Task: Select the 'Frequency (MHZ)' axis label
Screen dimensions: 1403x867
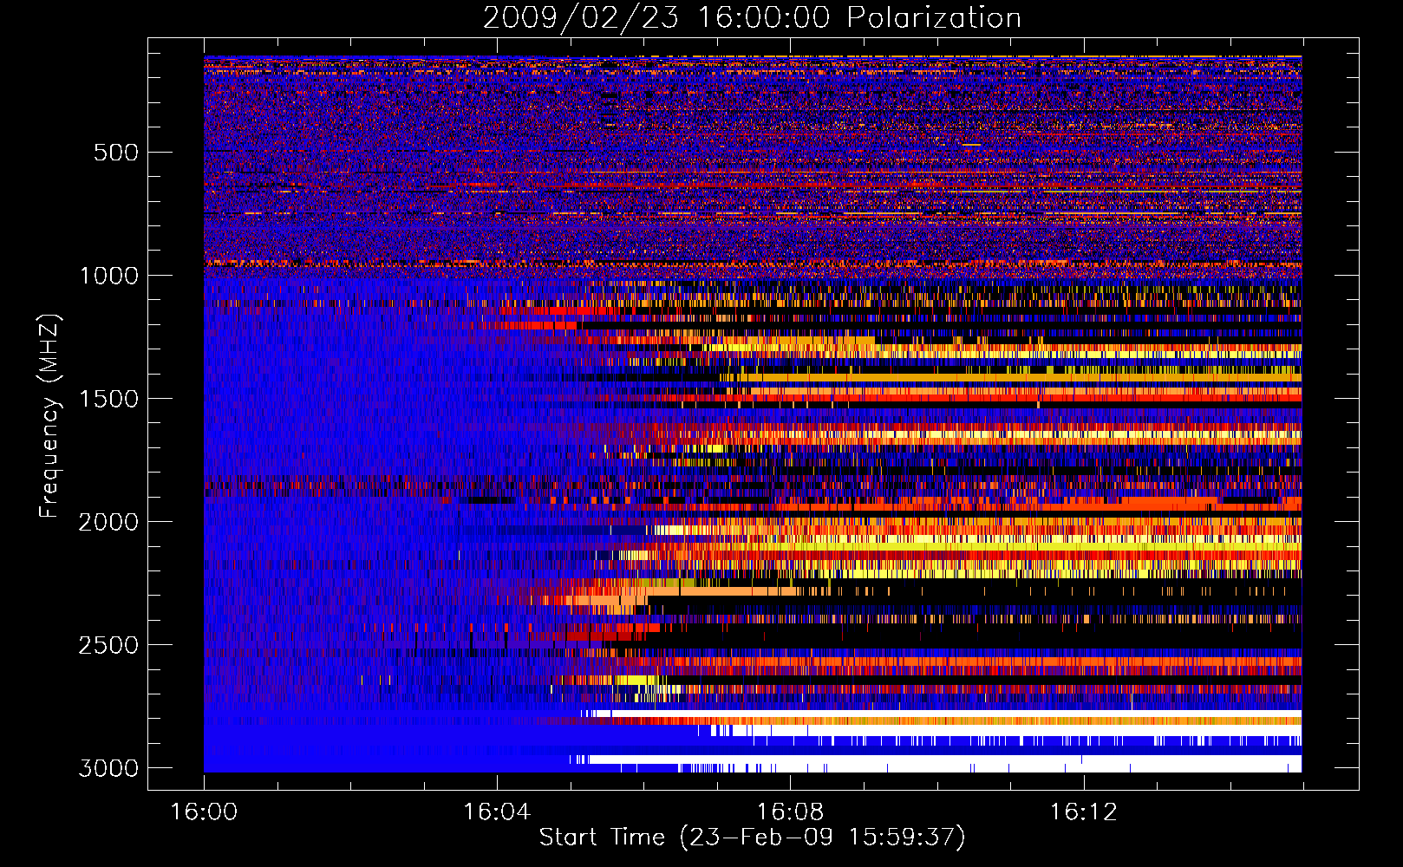Action: 49,415
